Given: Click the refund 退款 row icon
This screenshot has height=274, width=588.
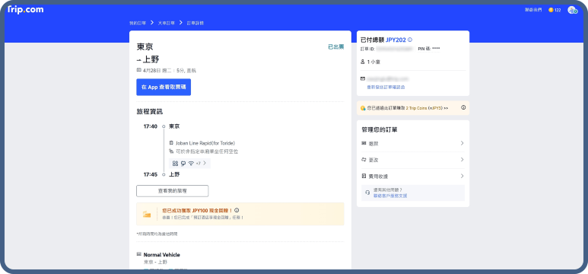Looking at the screenshot, I should pyautogui.click(x=364, y=143).
